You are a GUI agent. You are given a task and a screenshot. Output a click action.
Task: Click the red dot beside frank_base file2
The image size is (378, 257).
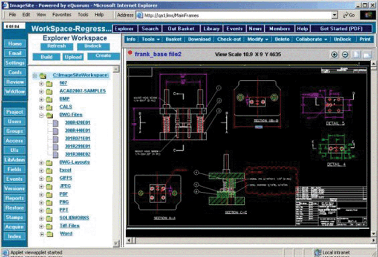click(130, 54)
